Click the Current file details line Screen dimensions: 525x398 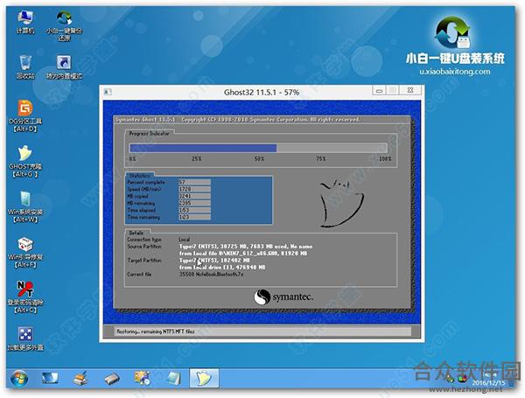(185, 274)
